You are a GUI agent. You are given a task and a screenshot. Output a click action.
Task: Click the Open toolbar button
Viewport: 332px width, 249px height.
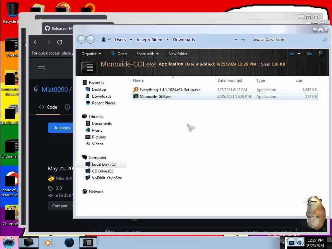[119, 54]
